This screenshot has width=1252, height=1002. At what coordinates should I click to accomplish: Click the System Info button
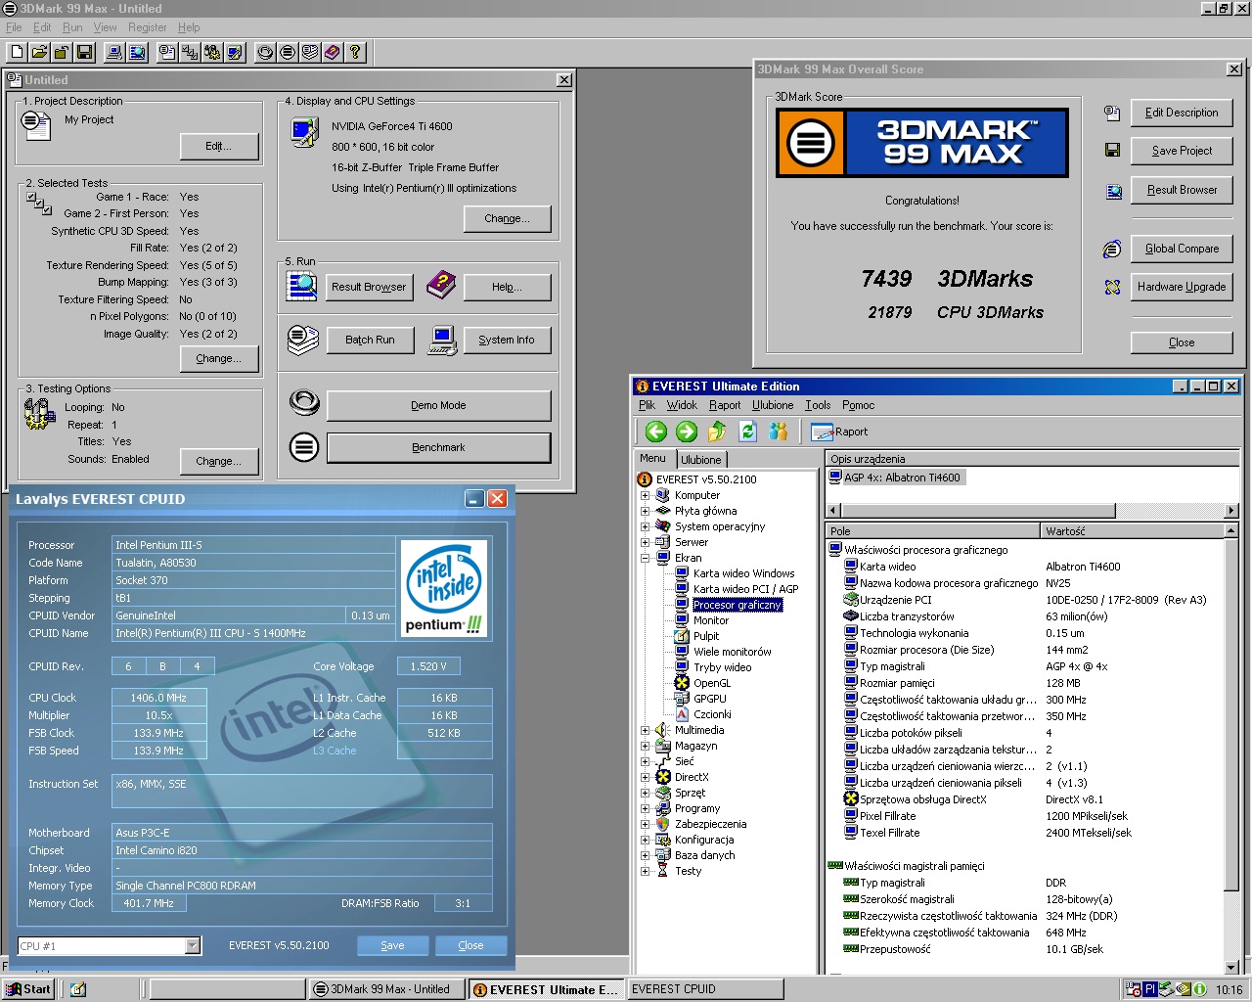pyautogui.click(x=507, y=340)
